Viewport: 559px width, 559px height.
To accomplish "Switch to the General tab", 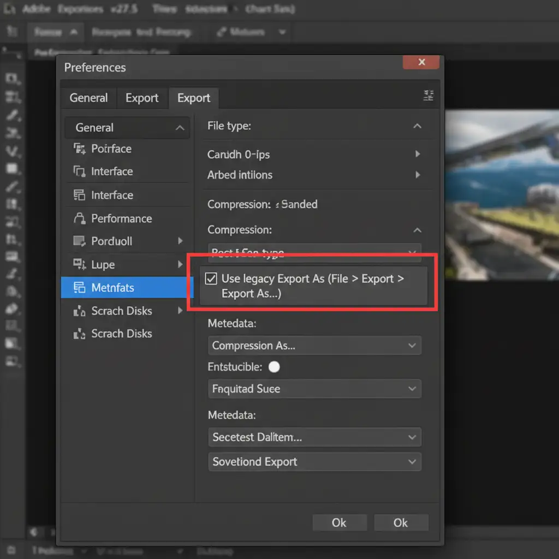I will click(88, 98).
